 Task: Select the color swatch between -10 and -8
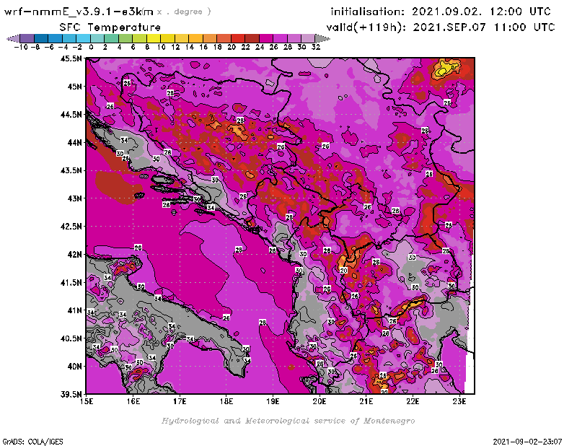[25, 38]
